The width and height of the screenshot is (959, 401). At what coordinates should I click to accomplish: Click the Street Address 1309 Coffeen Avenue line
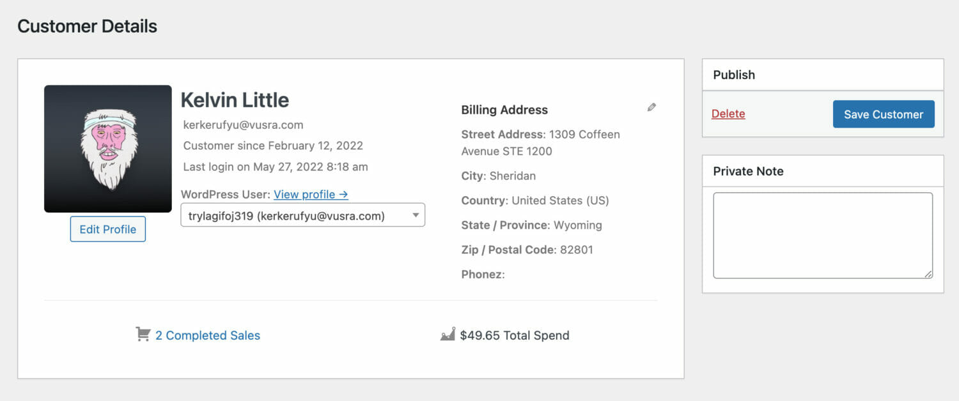[x=541, y=143]
